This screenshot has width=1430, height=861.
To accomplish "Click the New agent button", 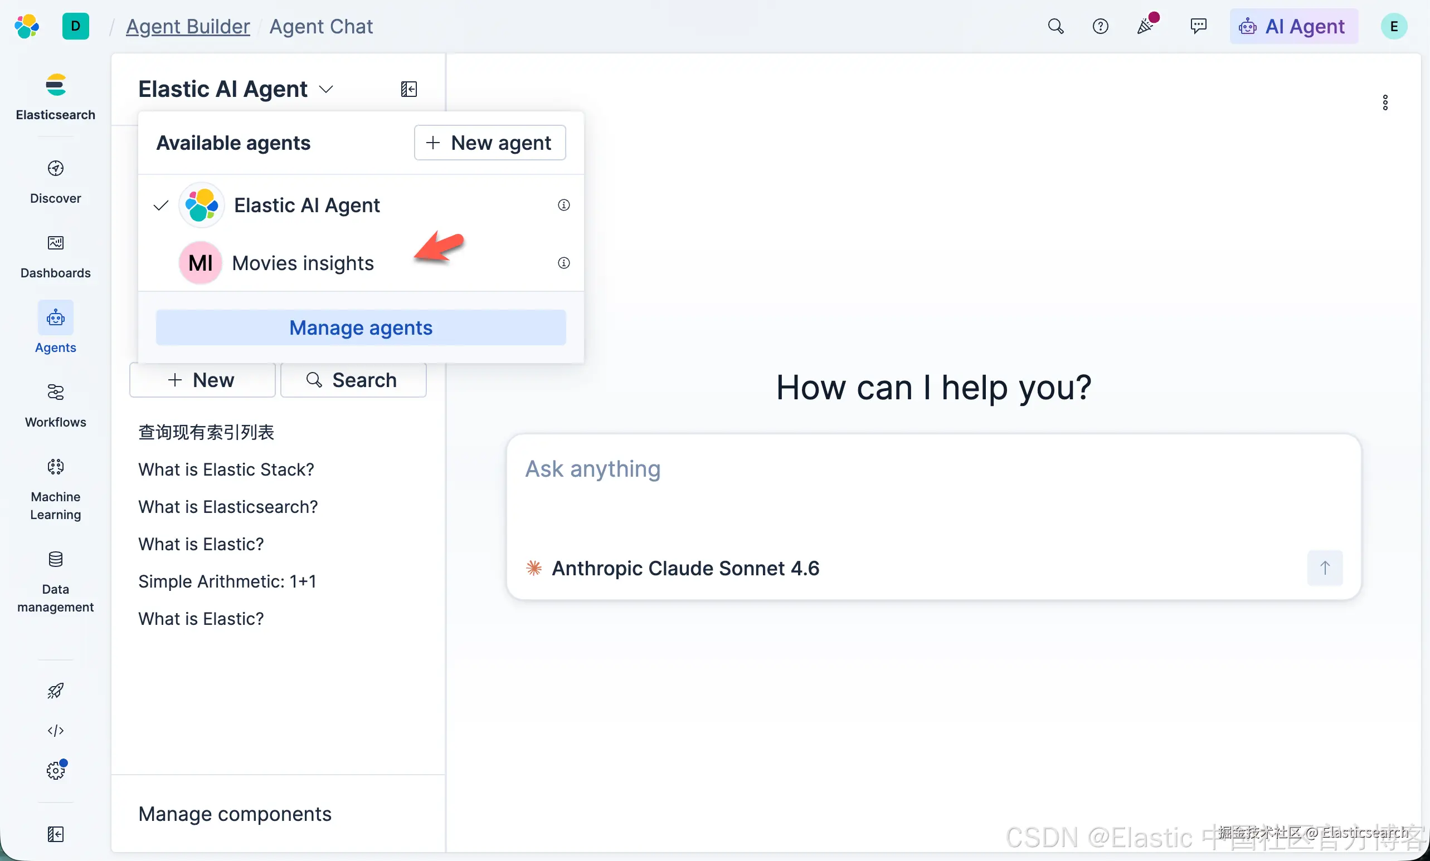I will [x=490, y=143].
